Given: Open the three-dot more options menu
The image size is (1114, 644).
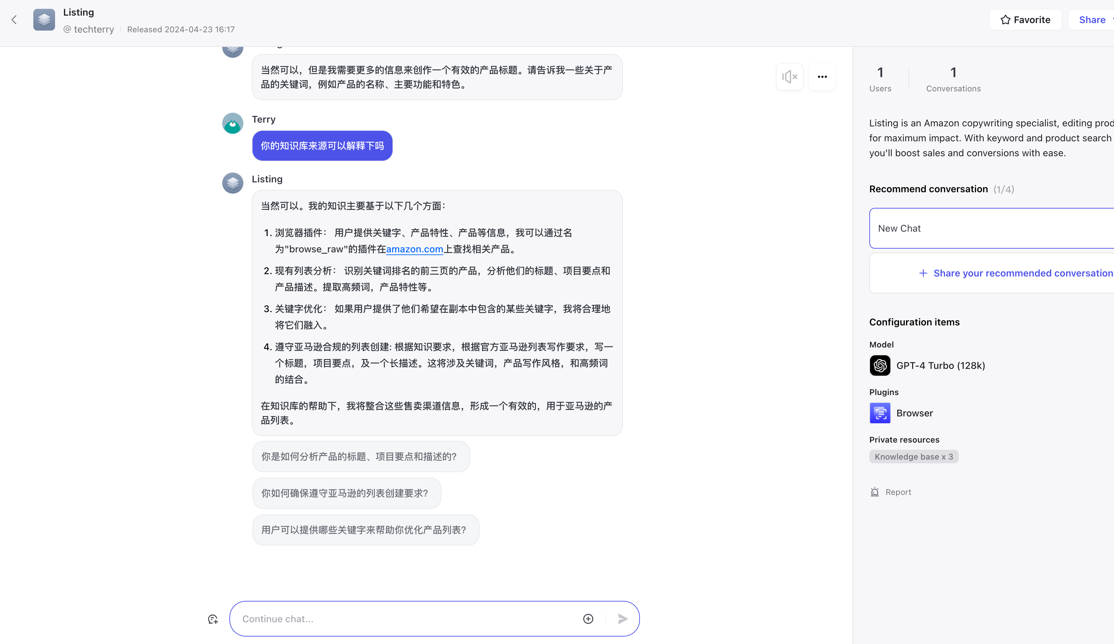Looking at the screenshot, I should coord(822,77).
